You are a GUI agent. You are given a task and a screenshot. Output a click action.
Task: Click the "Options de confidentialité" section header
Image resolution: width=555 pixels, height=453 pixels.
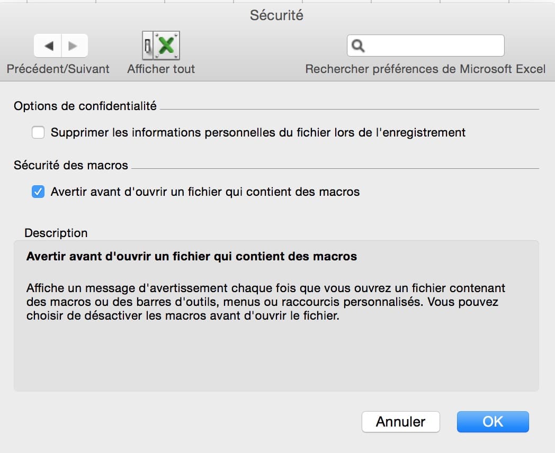(x=85, y=106)
